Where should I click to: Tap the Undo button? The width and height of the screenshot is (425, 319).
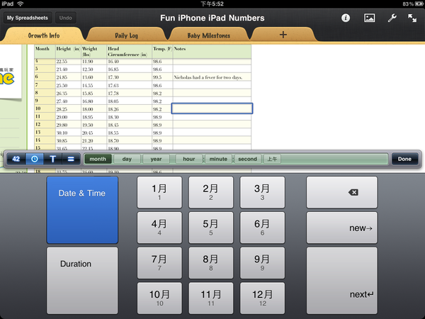coord(66,18)
